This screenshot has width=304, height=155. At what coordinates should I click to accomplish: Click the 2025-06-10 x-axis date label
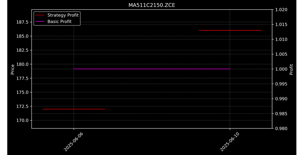[x=230, y=142]
